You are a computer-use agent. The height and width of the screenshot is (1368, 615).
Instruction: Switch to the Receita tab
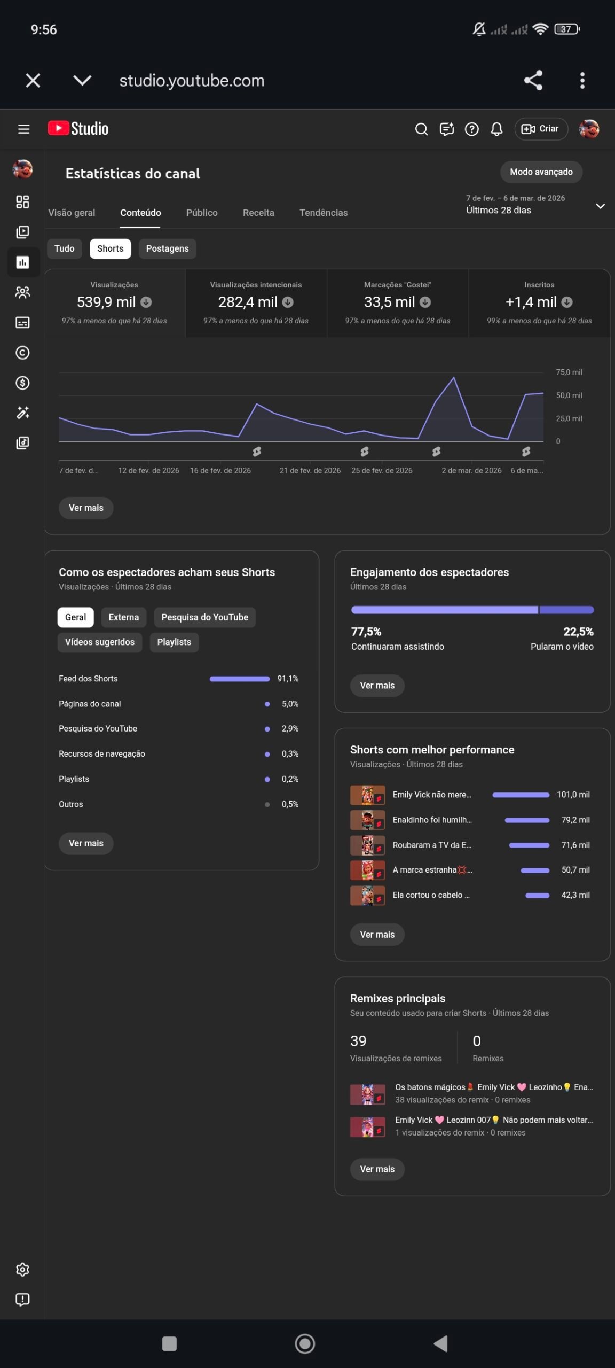pyautogui.click(x=258, y=213)
